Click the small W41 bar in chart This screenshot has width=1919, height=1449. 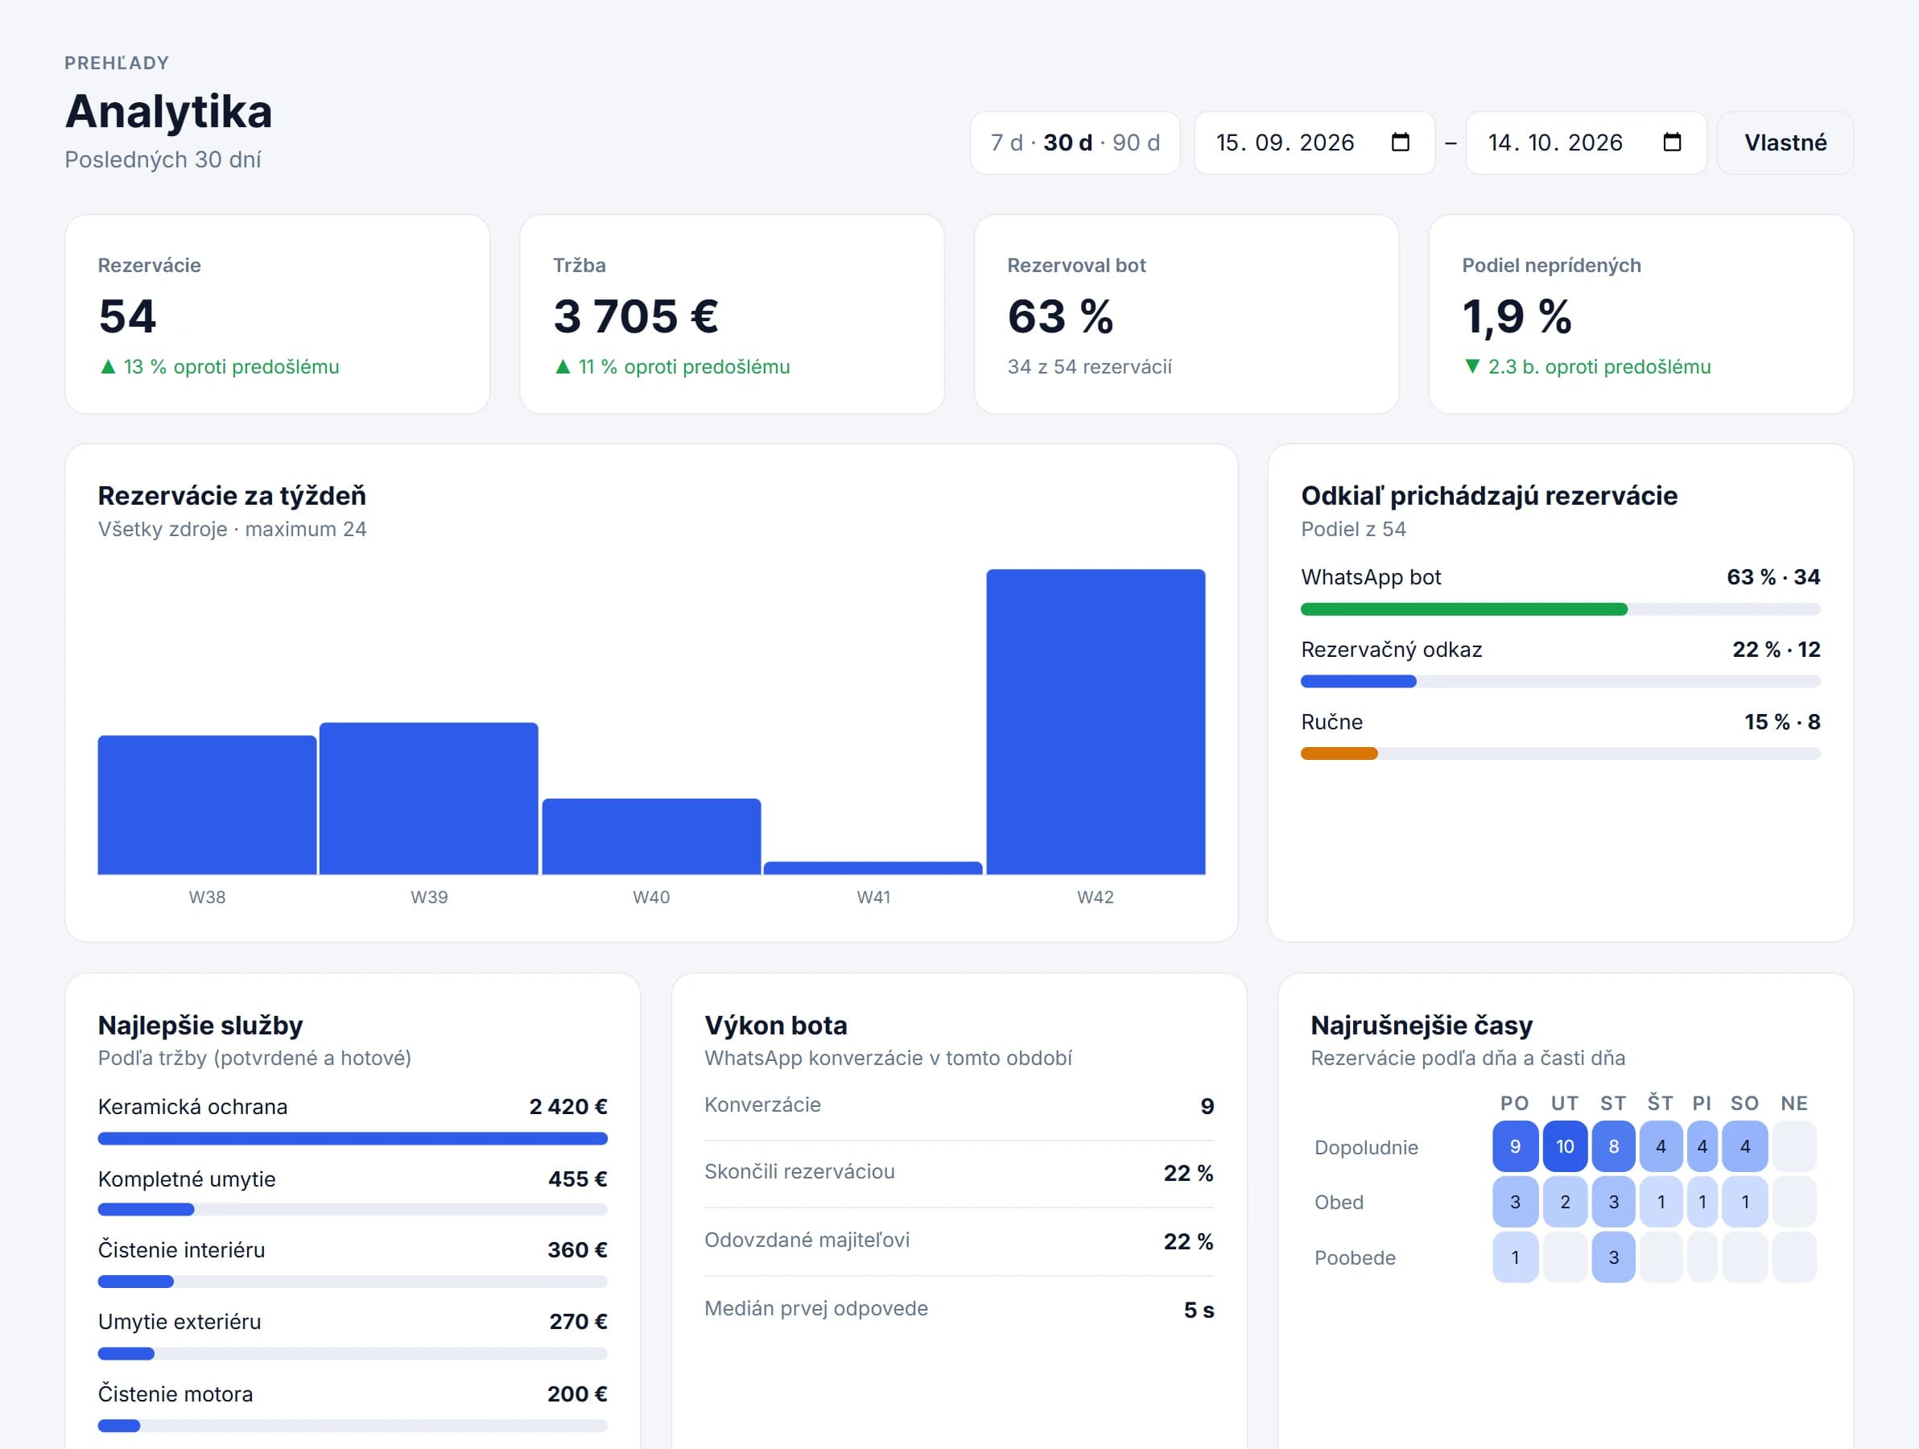pos(873,868)
